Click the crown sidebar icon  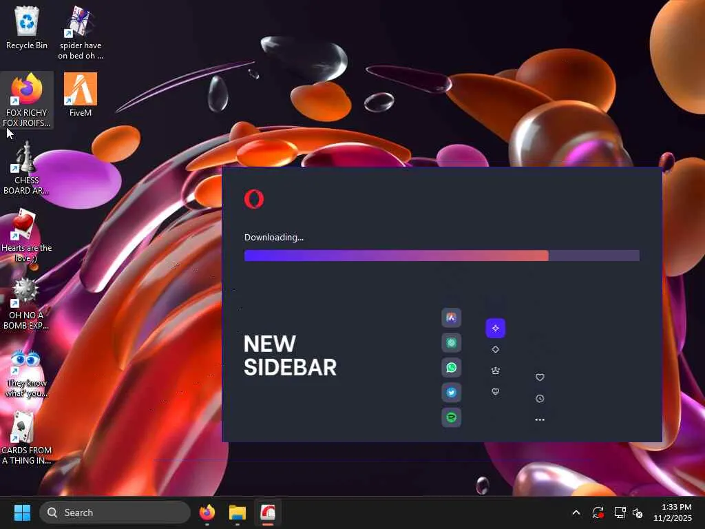pos(496,371)
